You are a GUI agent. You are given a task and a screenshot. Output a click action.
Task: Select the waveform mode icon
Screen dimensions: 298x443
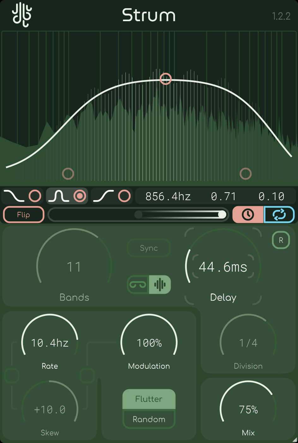click(x=160, y=285)
